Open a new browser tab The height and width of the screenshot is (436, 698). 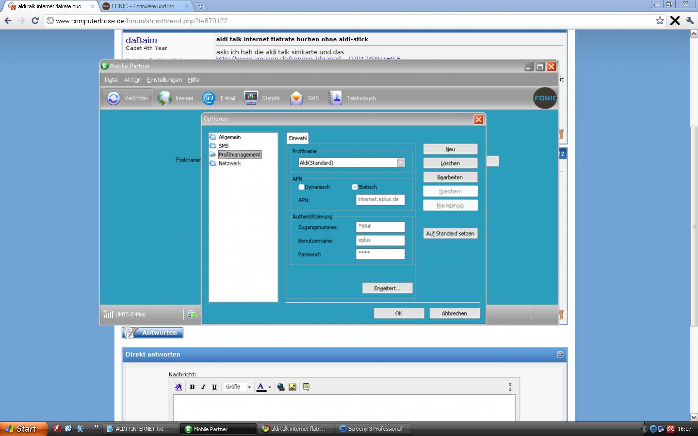[x=200, y=6]
